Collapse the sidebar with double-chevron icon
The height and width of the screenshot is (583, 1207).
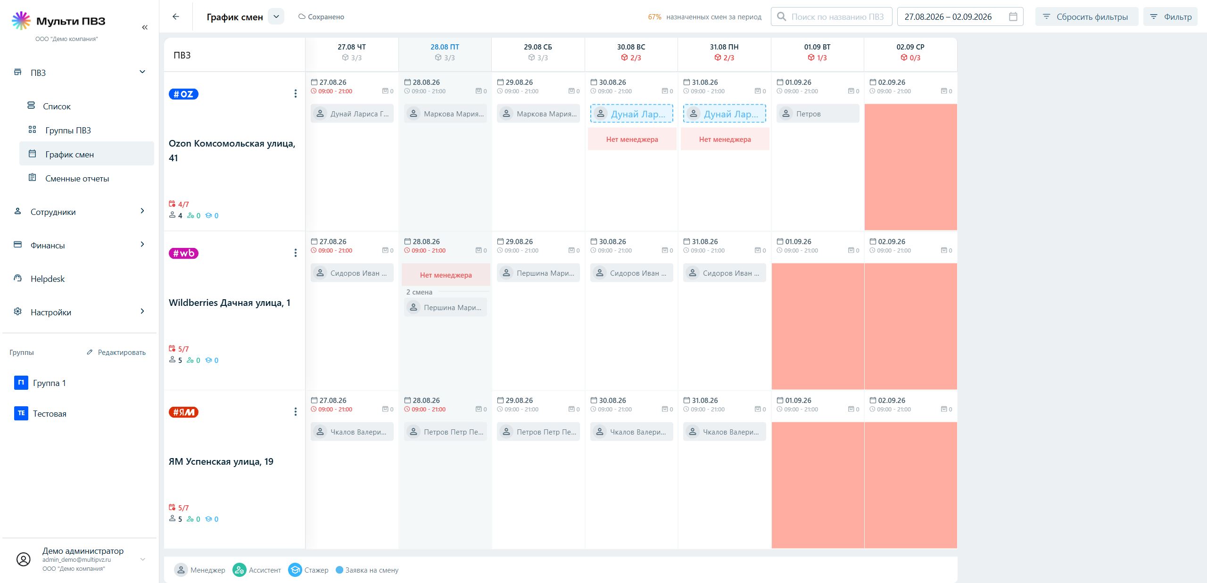point(145,27)
